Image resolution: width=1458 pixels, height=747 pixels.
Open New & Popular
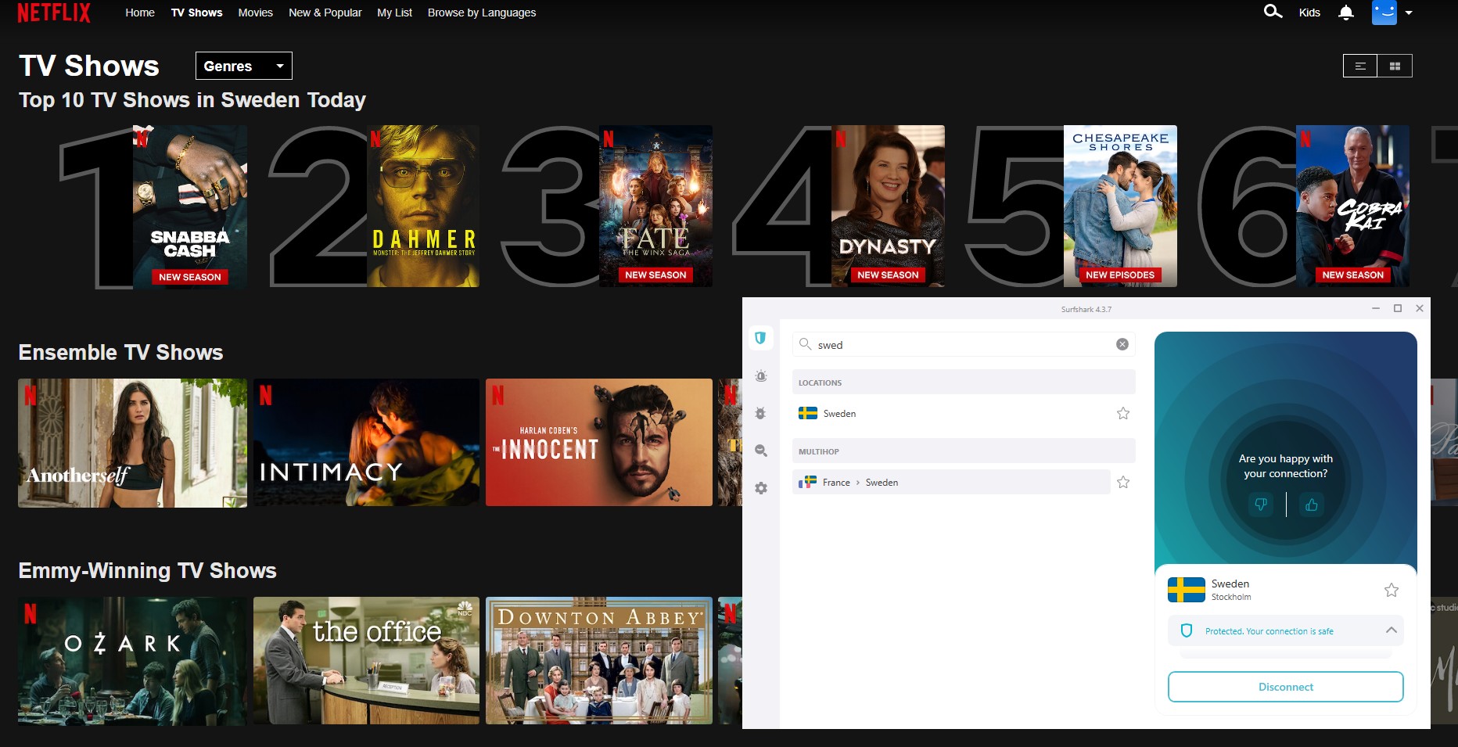click(325, 13)
